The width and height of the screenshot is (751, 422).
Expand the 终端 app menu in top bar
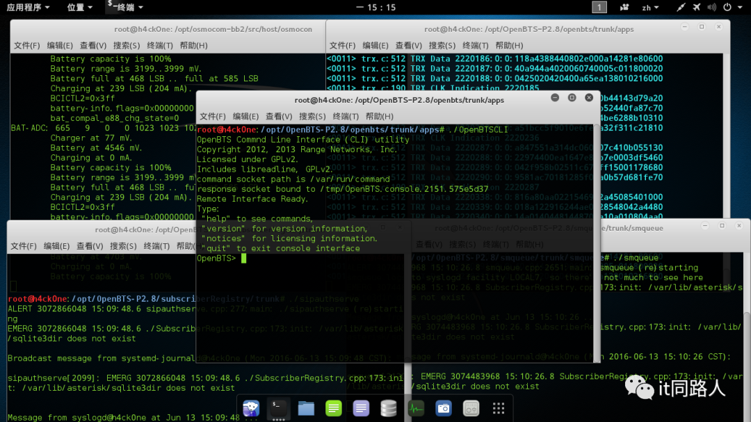[x=125, y=7]
